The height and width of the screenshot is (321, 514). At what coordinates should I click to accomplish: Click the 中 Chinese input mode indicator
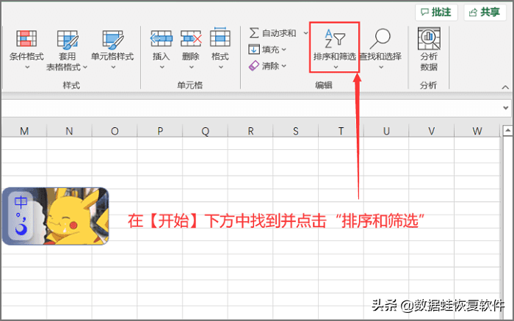(x=21, y=202)
